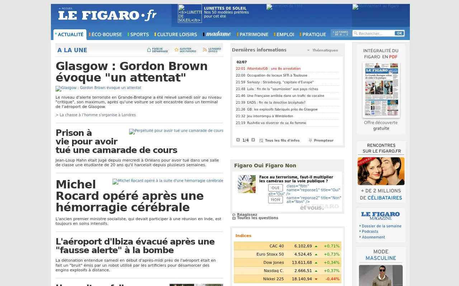Open the Le Figaro de A à Z menu
This screenshot has width=459, height=286.
coord(341,33)
